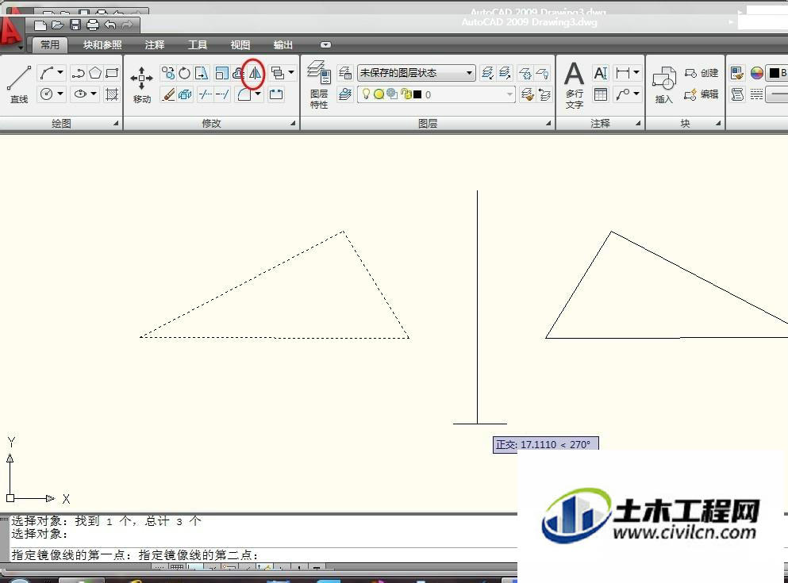788x583 pixels.
Task: Expand the Ellipse tool dropdown arrow
Action: (x=94, y=94)
